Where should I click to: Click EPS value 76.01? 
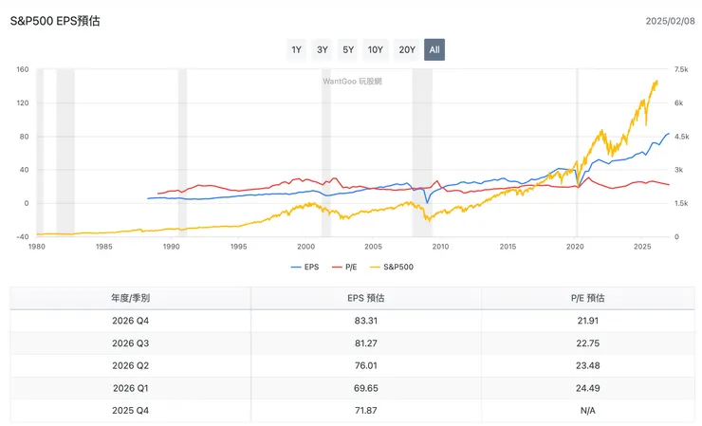[x=366, y=365]
